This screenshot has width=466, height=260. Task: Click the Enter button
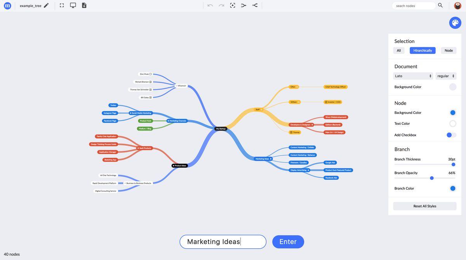pos(288,242)
